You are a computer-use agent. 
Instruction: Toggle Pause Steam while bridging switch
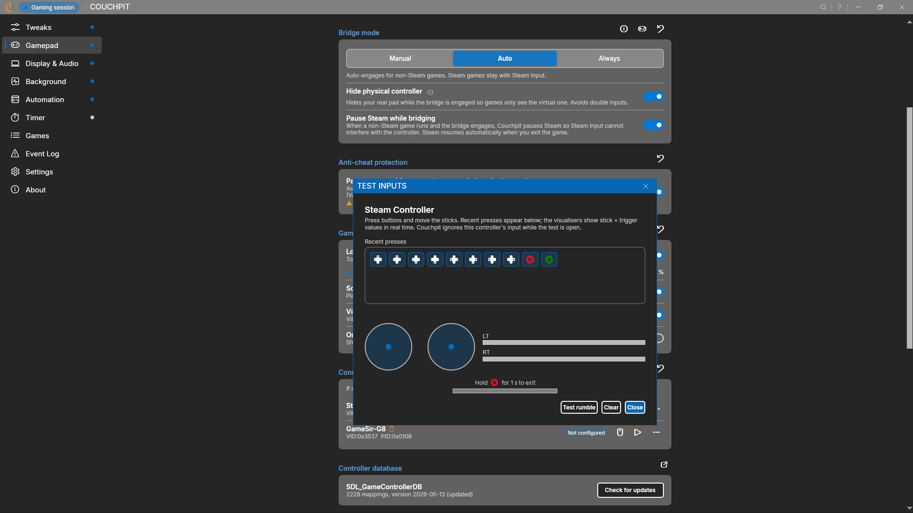click(653, 125)
